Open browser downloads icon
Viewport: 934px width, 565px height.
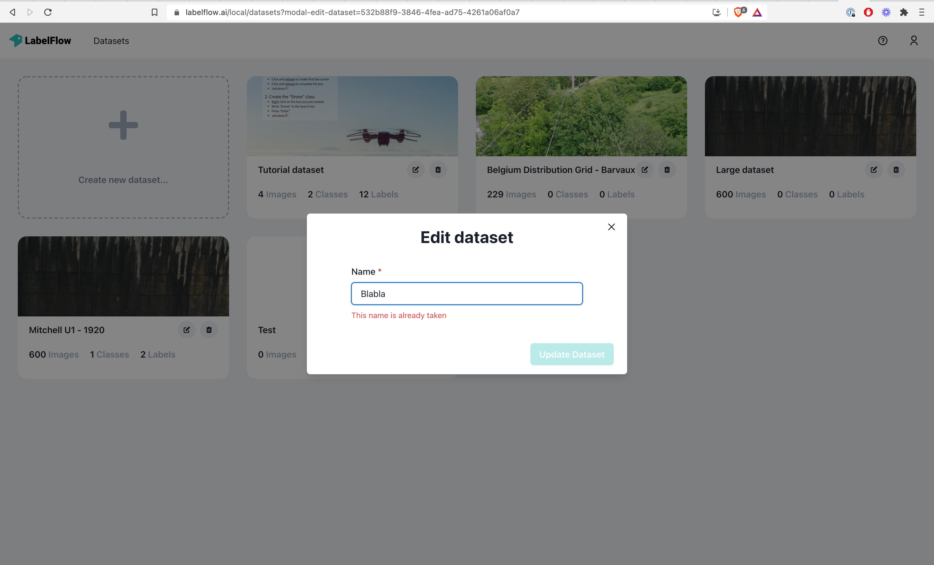coord(716,12)
